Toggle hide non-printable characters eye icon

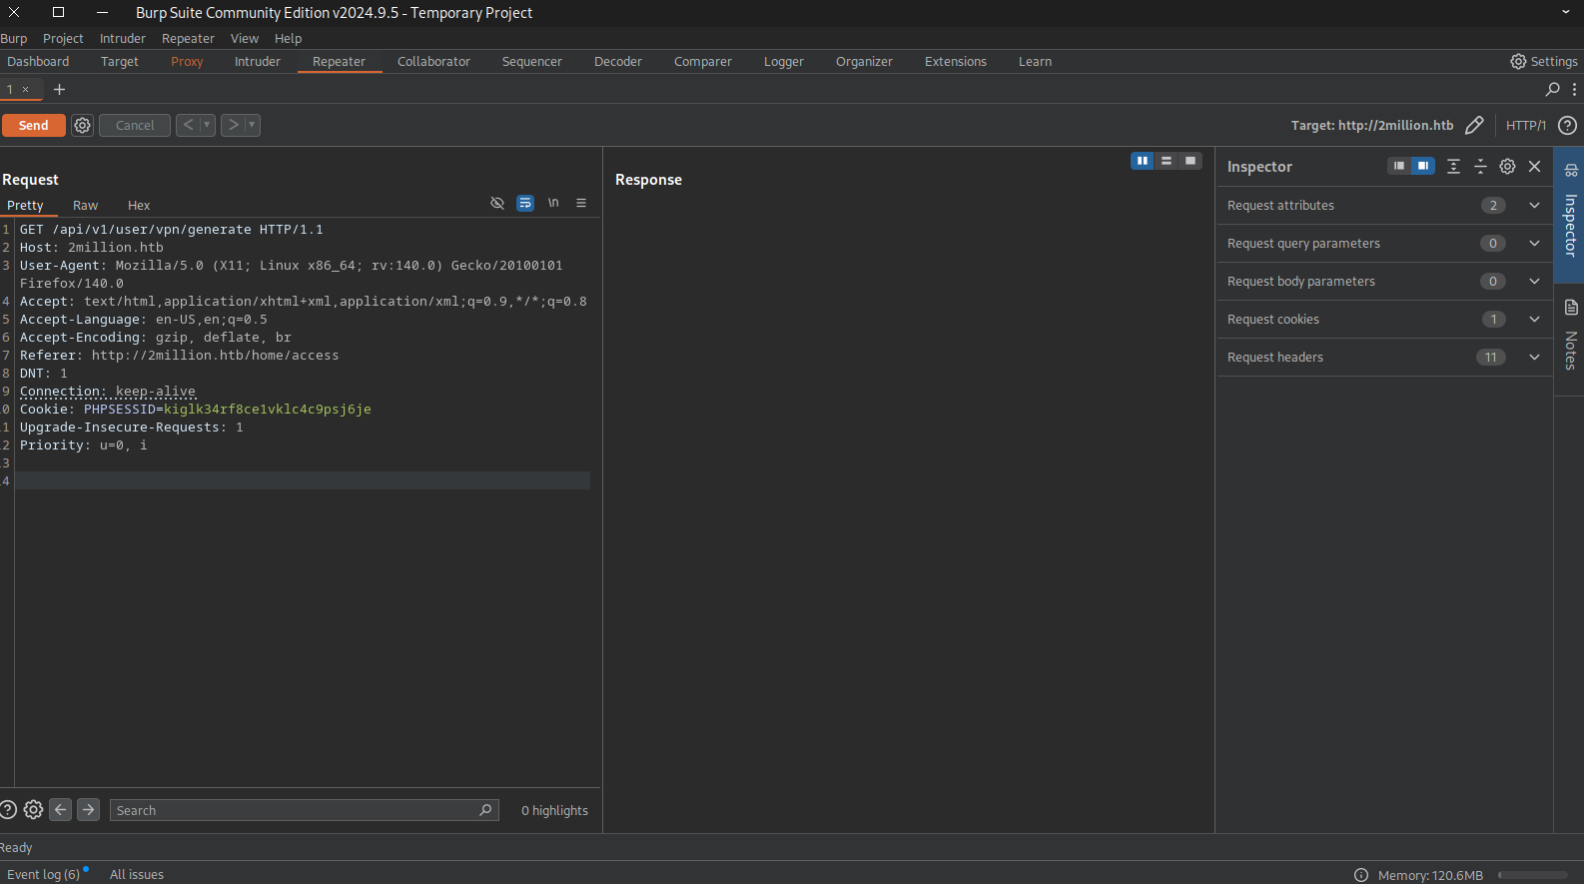pos(497,203)
